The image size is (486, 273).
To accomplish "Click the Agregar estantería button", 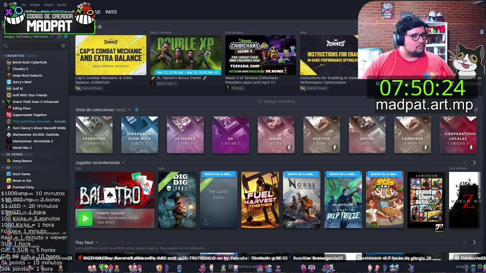I will point(276,101).
